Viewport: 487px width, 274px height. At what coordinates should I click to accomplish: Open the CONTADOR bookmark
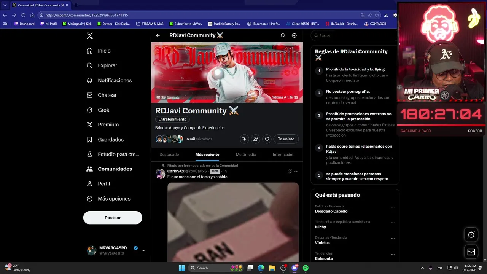pos(375,24)
